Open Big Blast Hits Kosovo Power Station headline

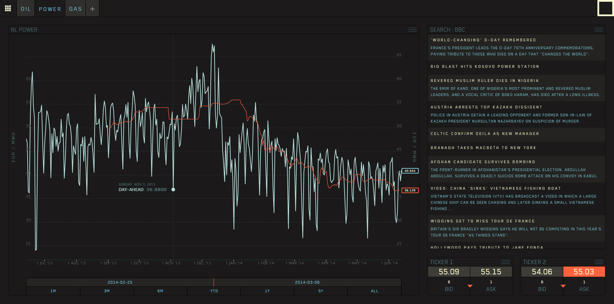pyautogui.click(x=485, y=67)
